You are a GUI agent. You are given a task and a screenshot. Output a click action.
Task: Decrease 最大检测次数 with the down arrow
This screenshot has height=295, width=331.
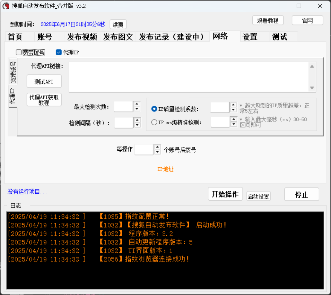pos(137,109)
